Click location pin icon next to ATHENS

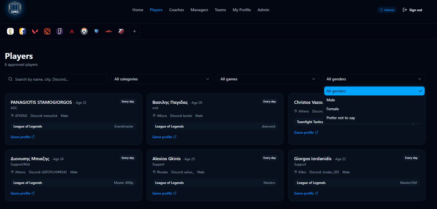12,116
